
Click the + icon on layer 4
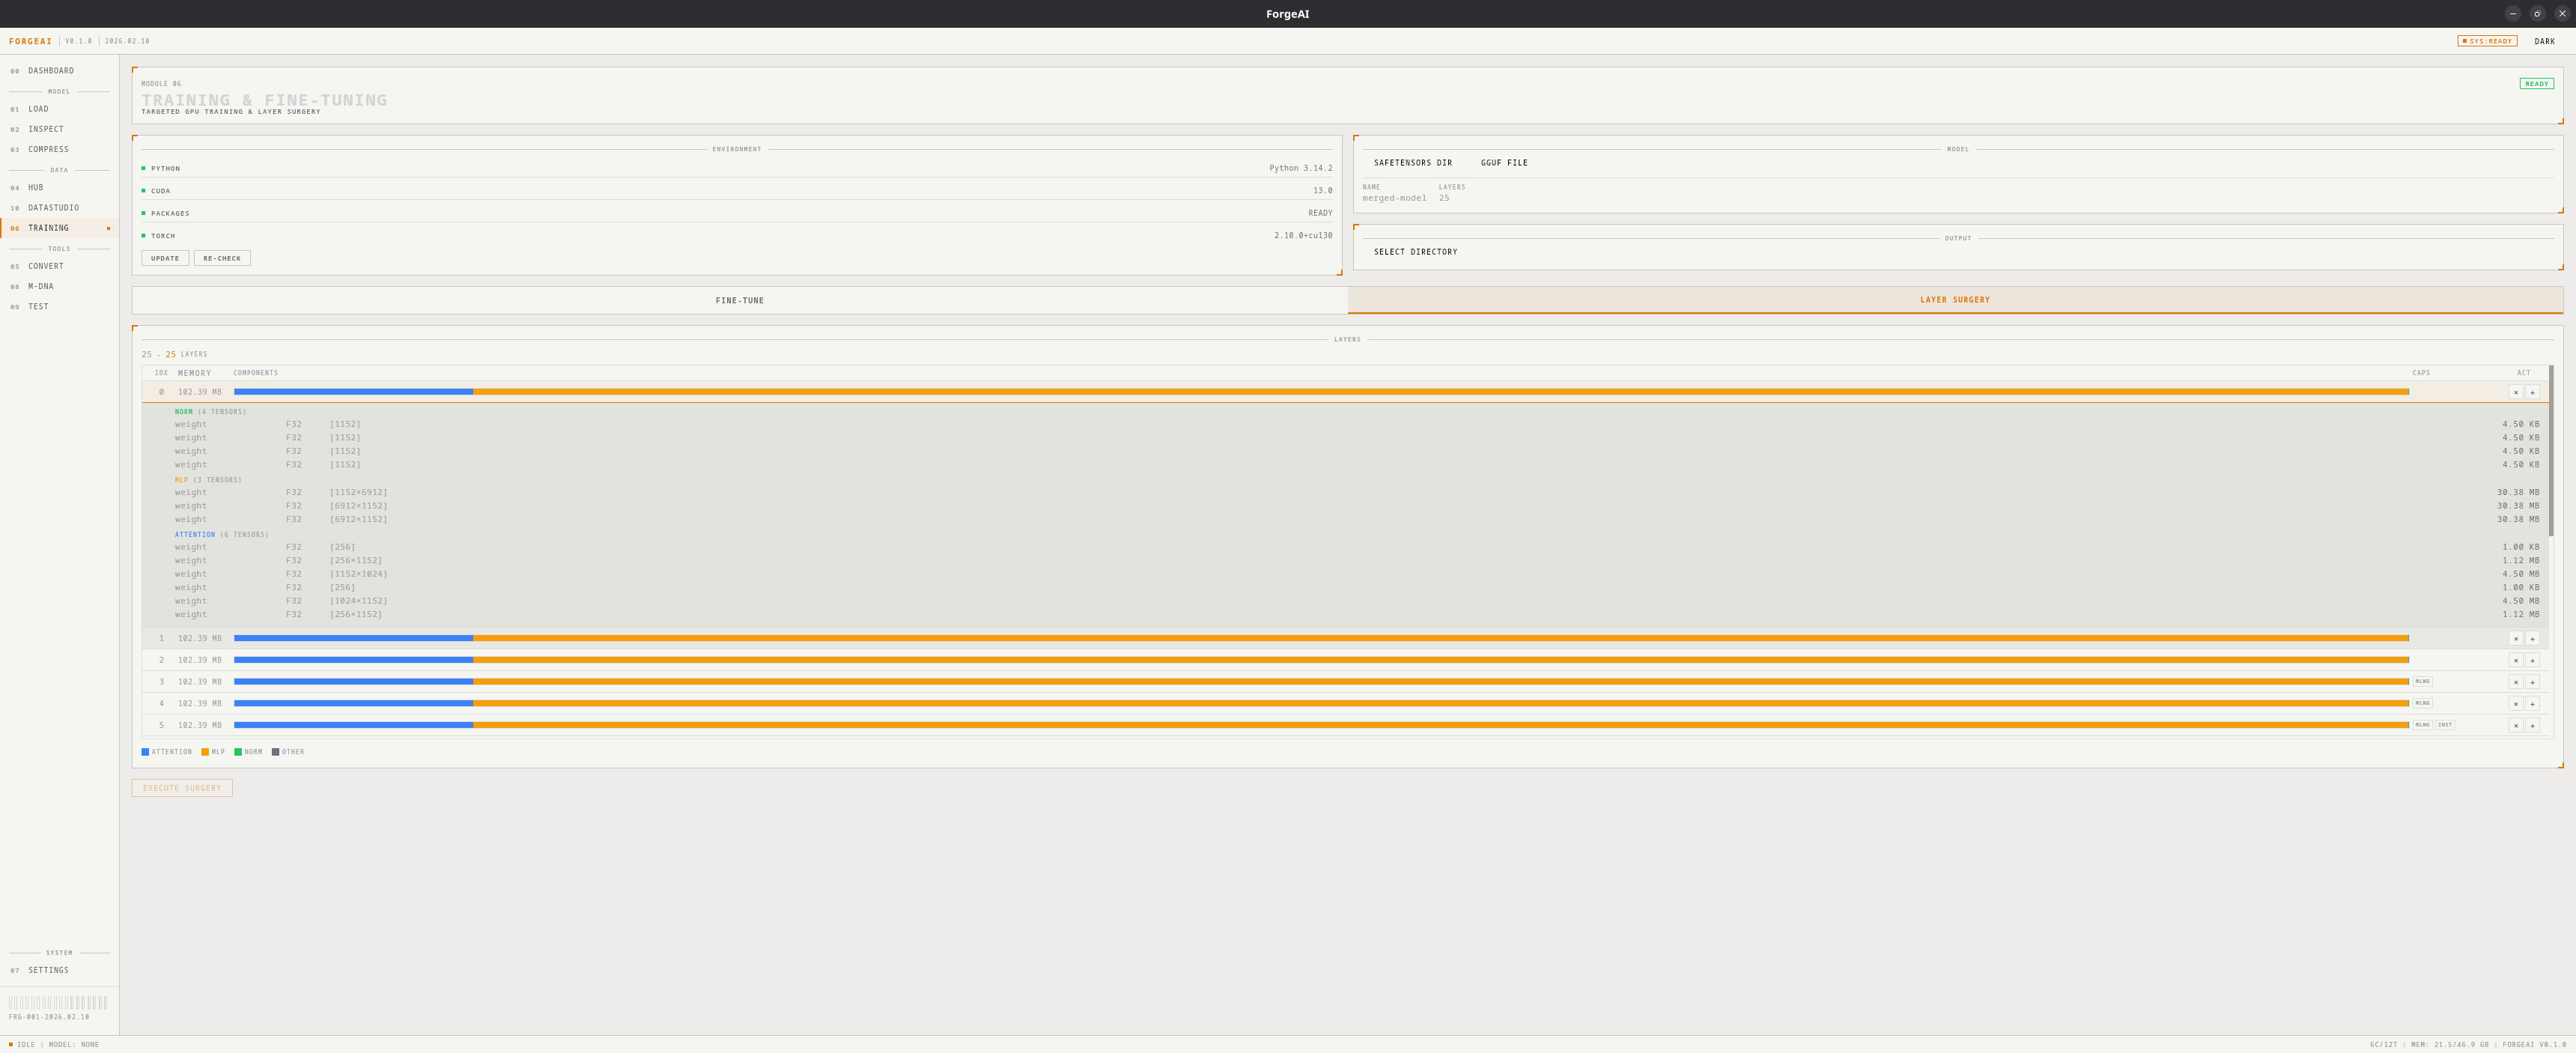coord(2532,704)
